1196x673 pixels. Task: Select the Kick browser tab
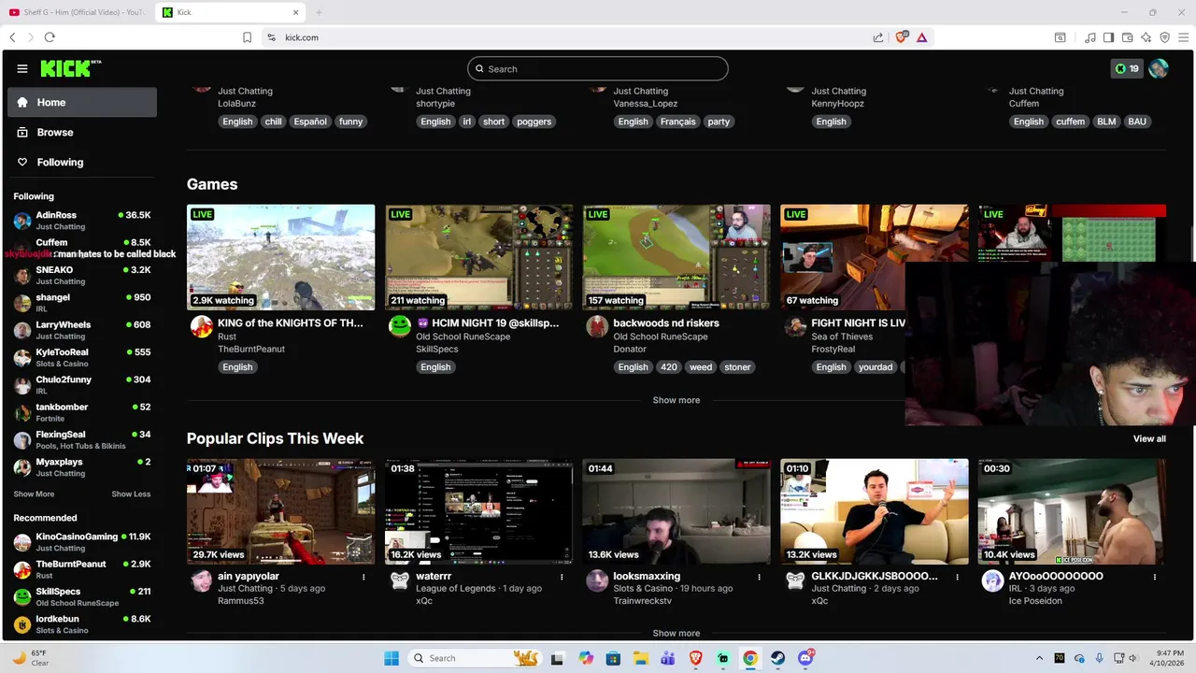tap(230, 12)
